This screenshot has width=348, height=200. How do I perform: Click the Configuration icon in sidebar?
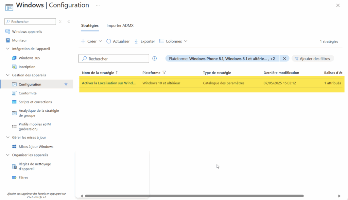[14, 84]
